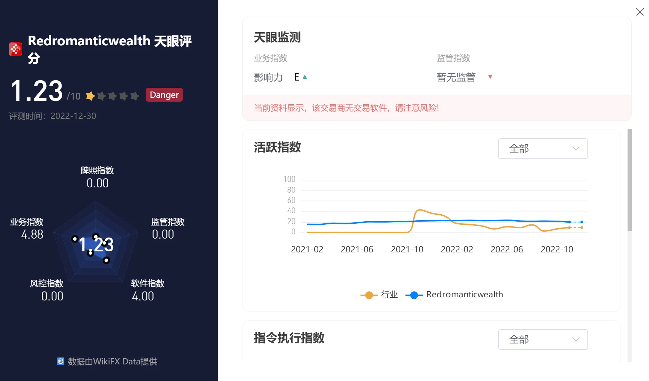This screenshot has width=649, height=381.
Task: Click the 评测时间 2022-12-30 date text
Action: (x=53, y=116)
